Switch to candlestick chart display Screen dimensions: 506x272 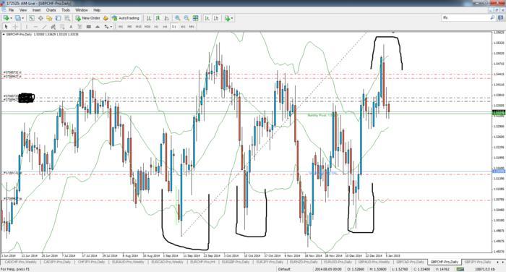point(158,18)
